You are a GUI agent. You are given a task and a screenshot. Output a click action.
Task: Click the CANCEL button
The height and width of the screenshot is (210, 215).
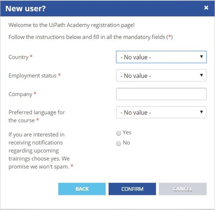[x=183, y=189]
